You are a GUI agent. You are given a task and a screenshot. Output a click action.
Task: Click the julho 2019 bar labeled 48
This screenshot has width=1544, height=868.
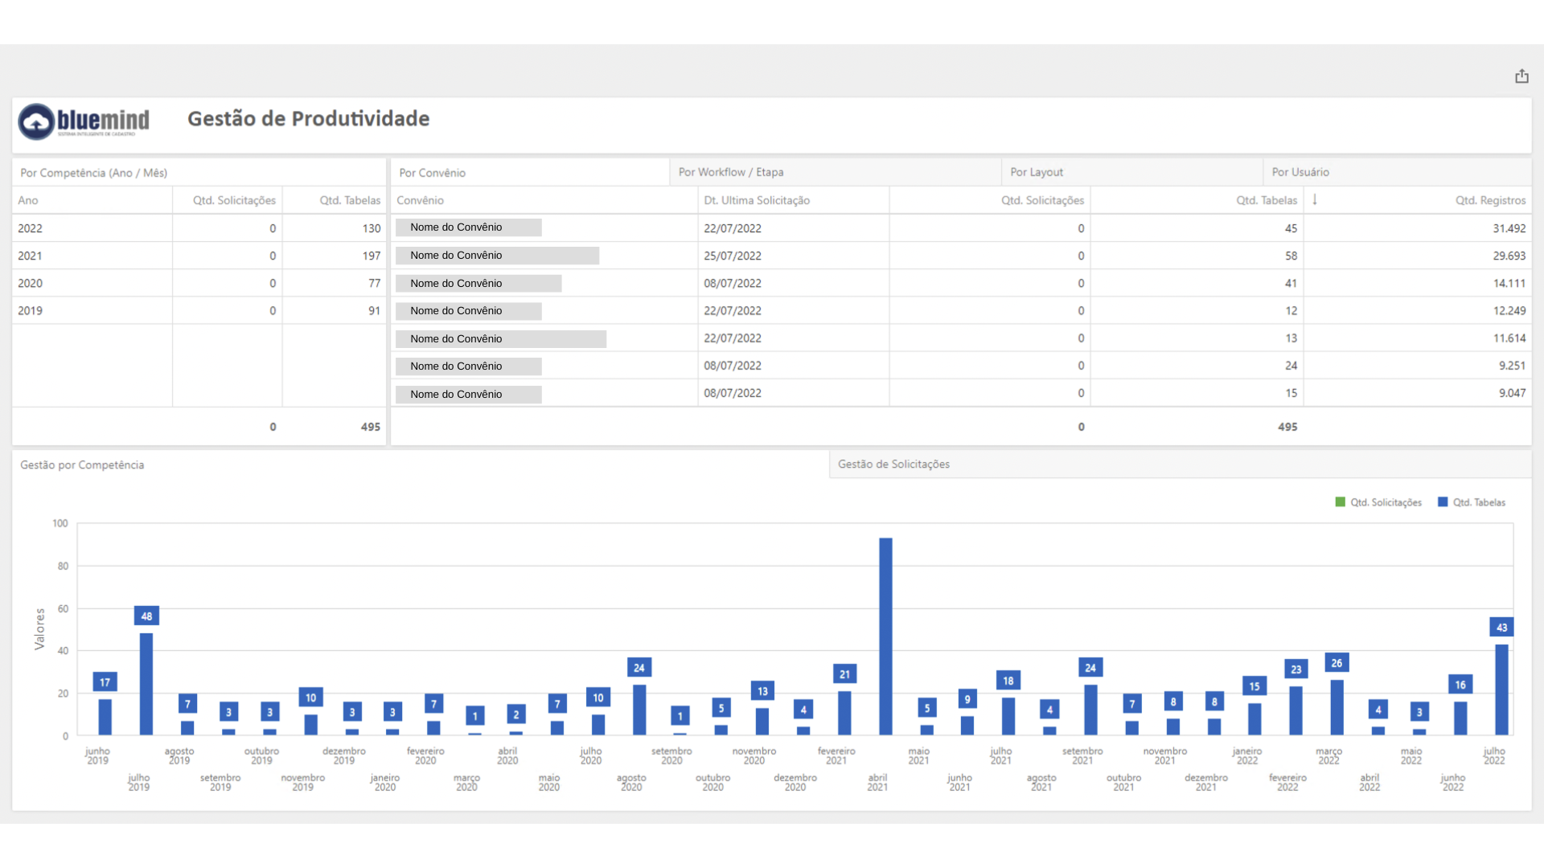pos(146,684)
